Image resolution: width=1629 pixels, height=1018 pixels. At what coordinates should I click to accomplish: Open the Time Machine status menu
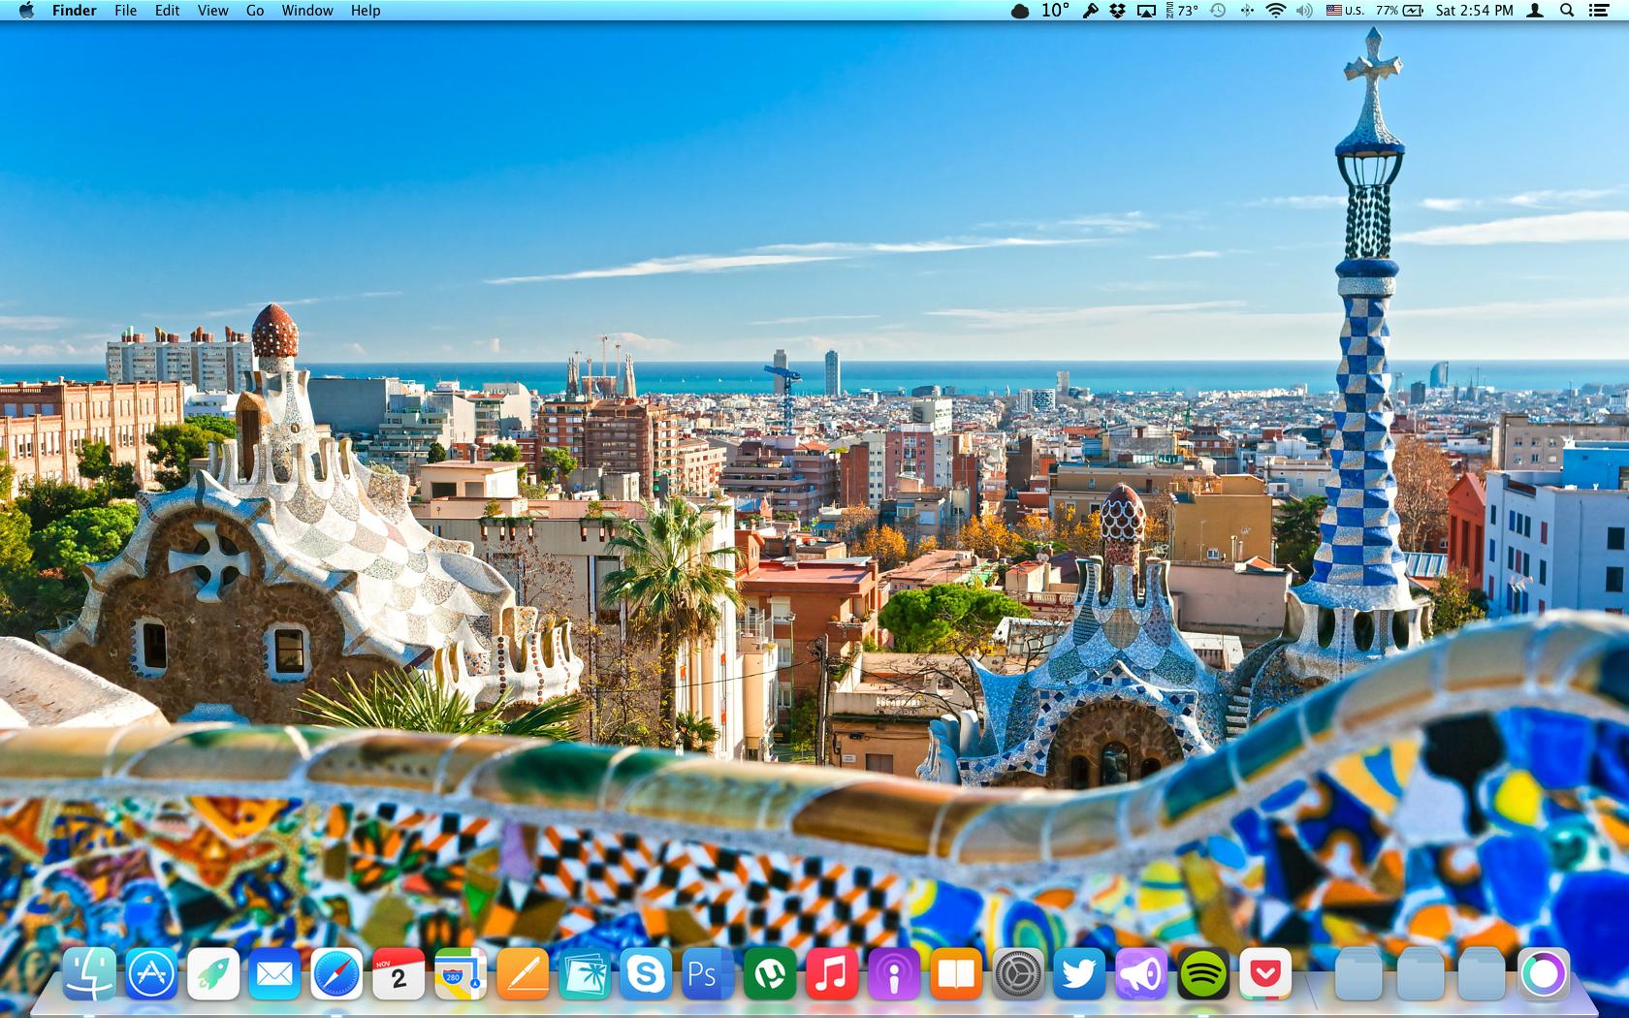tap(1219, 11)
